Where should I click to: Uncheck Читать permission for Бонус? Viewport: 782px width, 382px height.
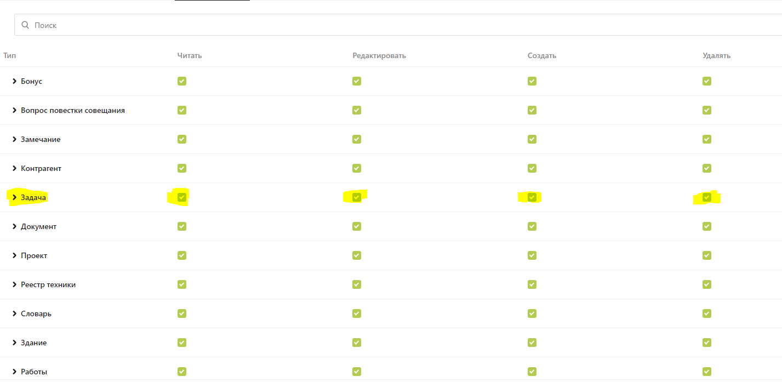tap(182, 81)
